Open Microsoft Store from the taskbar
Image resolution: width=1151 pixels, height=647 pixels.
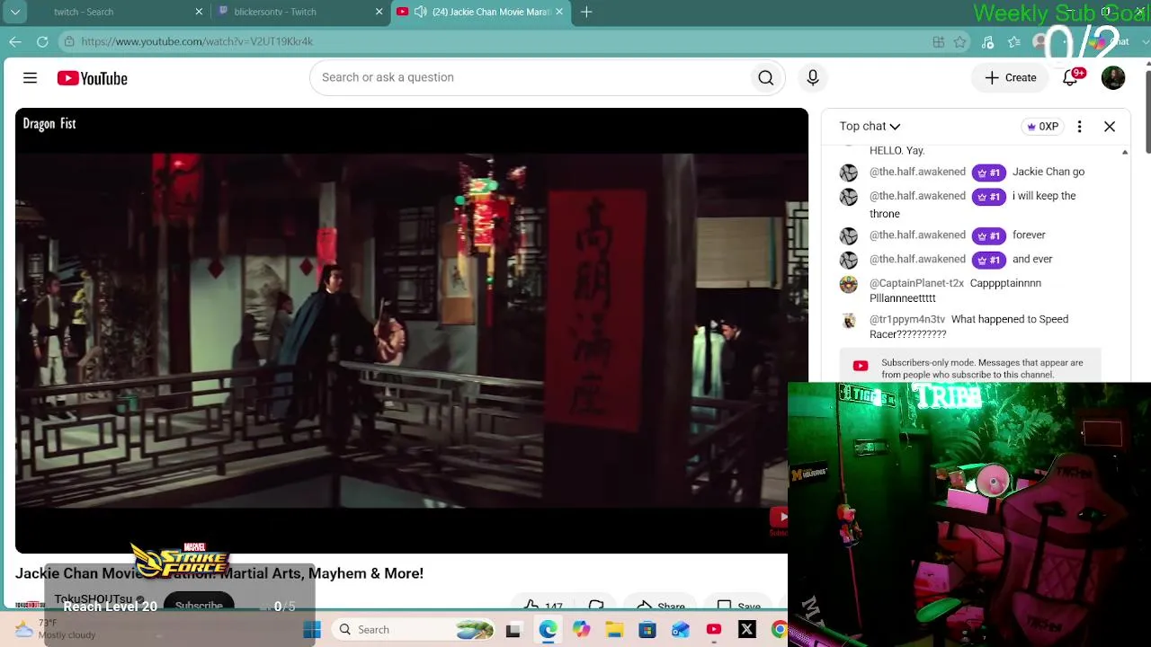pyautogui.click(x=647, y=630)
